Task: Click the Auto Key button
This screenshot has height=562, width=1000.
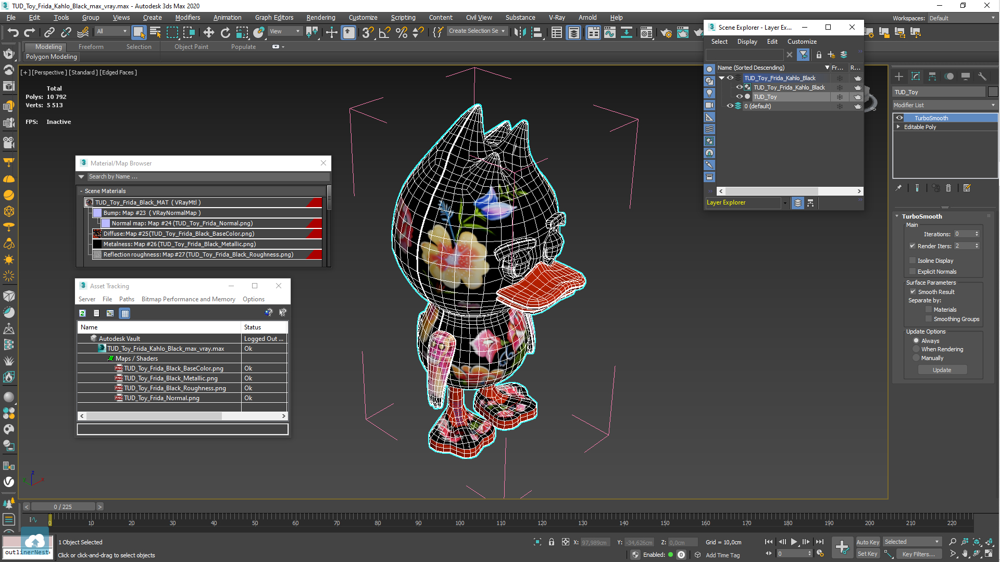Action: click(x=867, y=542)
